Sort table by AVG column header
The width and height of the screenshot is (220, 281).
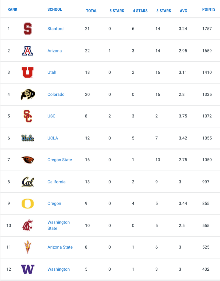point(183,11)
